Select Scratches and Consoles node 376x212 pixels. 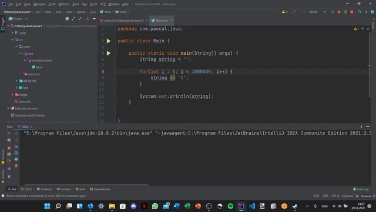pos(28,115)
